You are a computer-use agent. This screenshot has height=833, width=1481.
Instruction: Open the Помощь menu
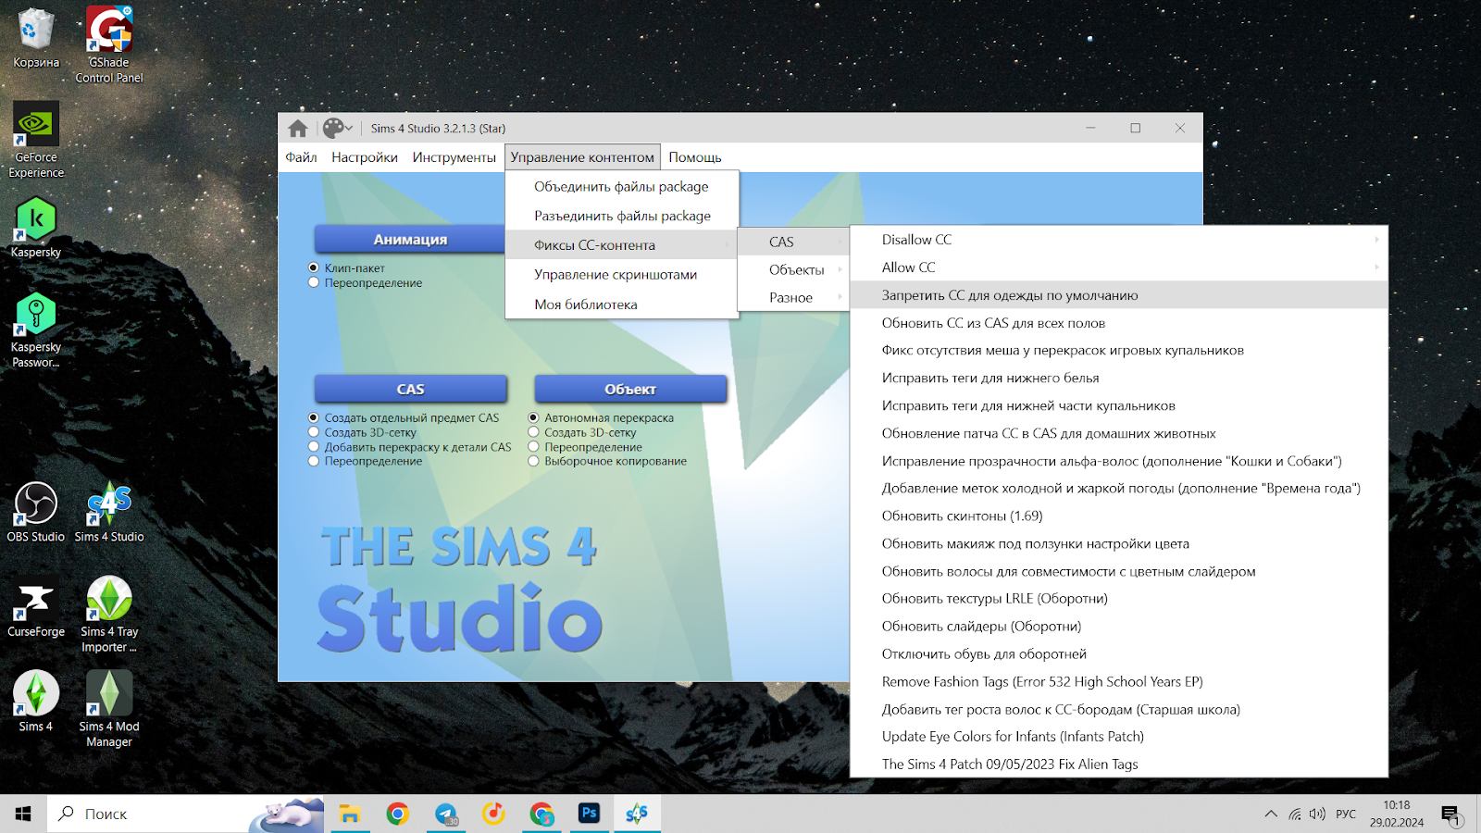pyautogui.click(x=695, y=157)
